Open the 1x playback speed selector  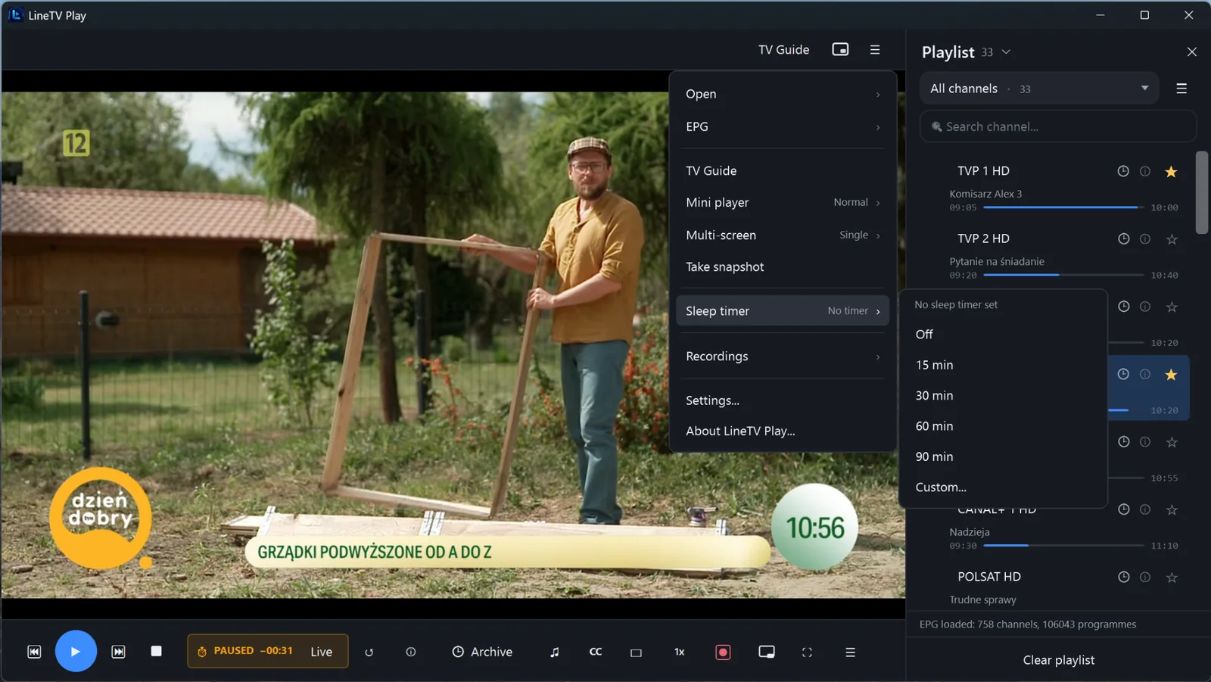pos(680,652)
